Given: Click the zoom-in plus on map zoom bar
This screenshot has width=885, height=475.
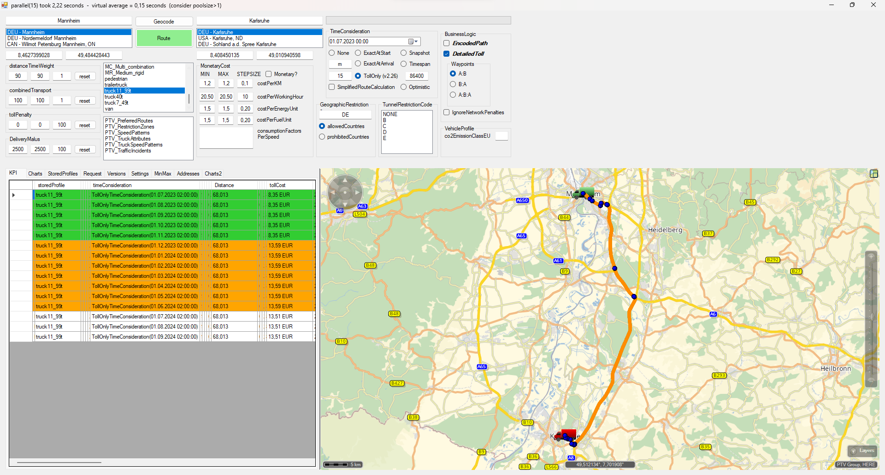Looking at the screenshot, I should pos(871,257).
